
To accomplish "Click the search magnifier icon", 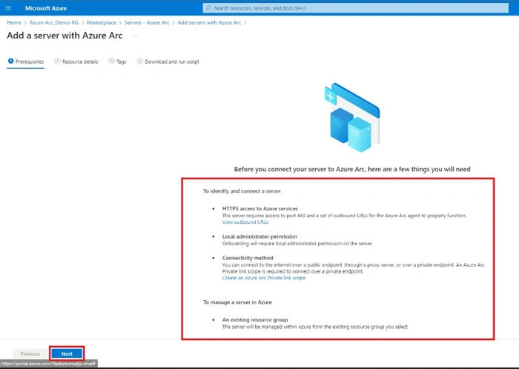I will pyautogui.click(x=208, y=8).
